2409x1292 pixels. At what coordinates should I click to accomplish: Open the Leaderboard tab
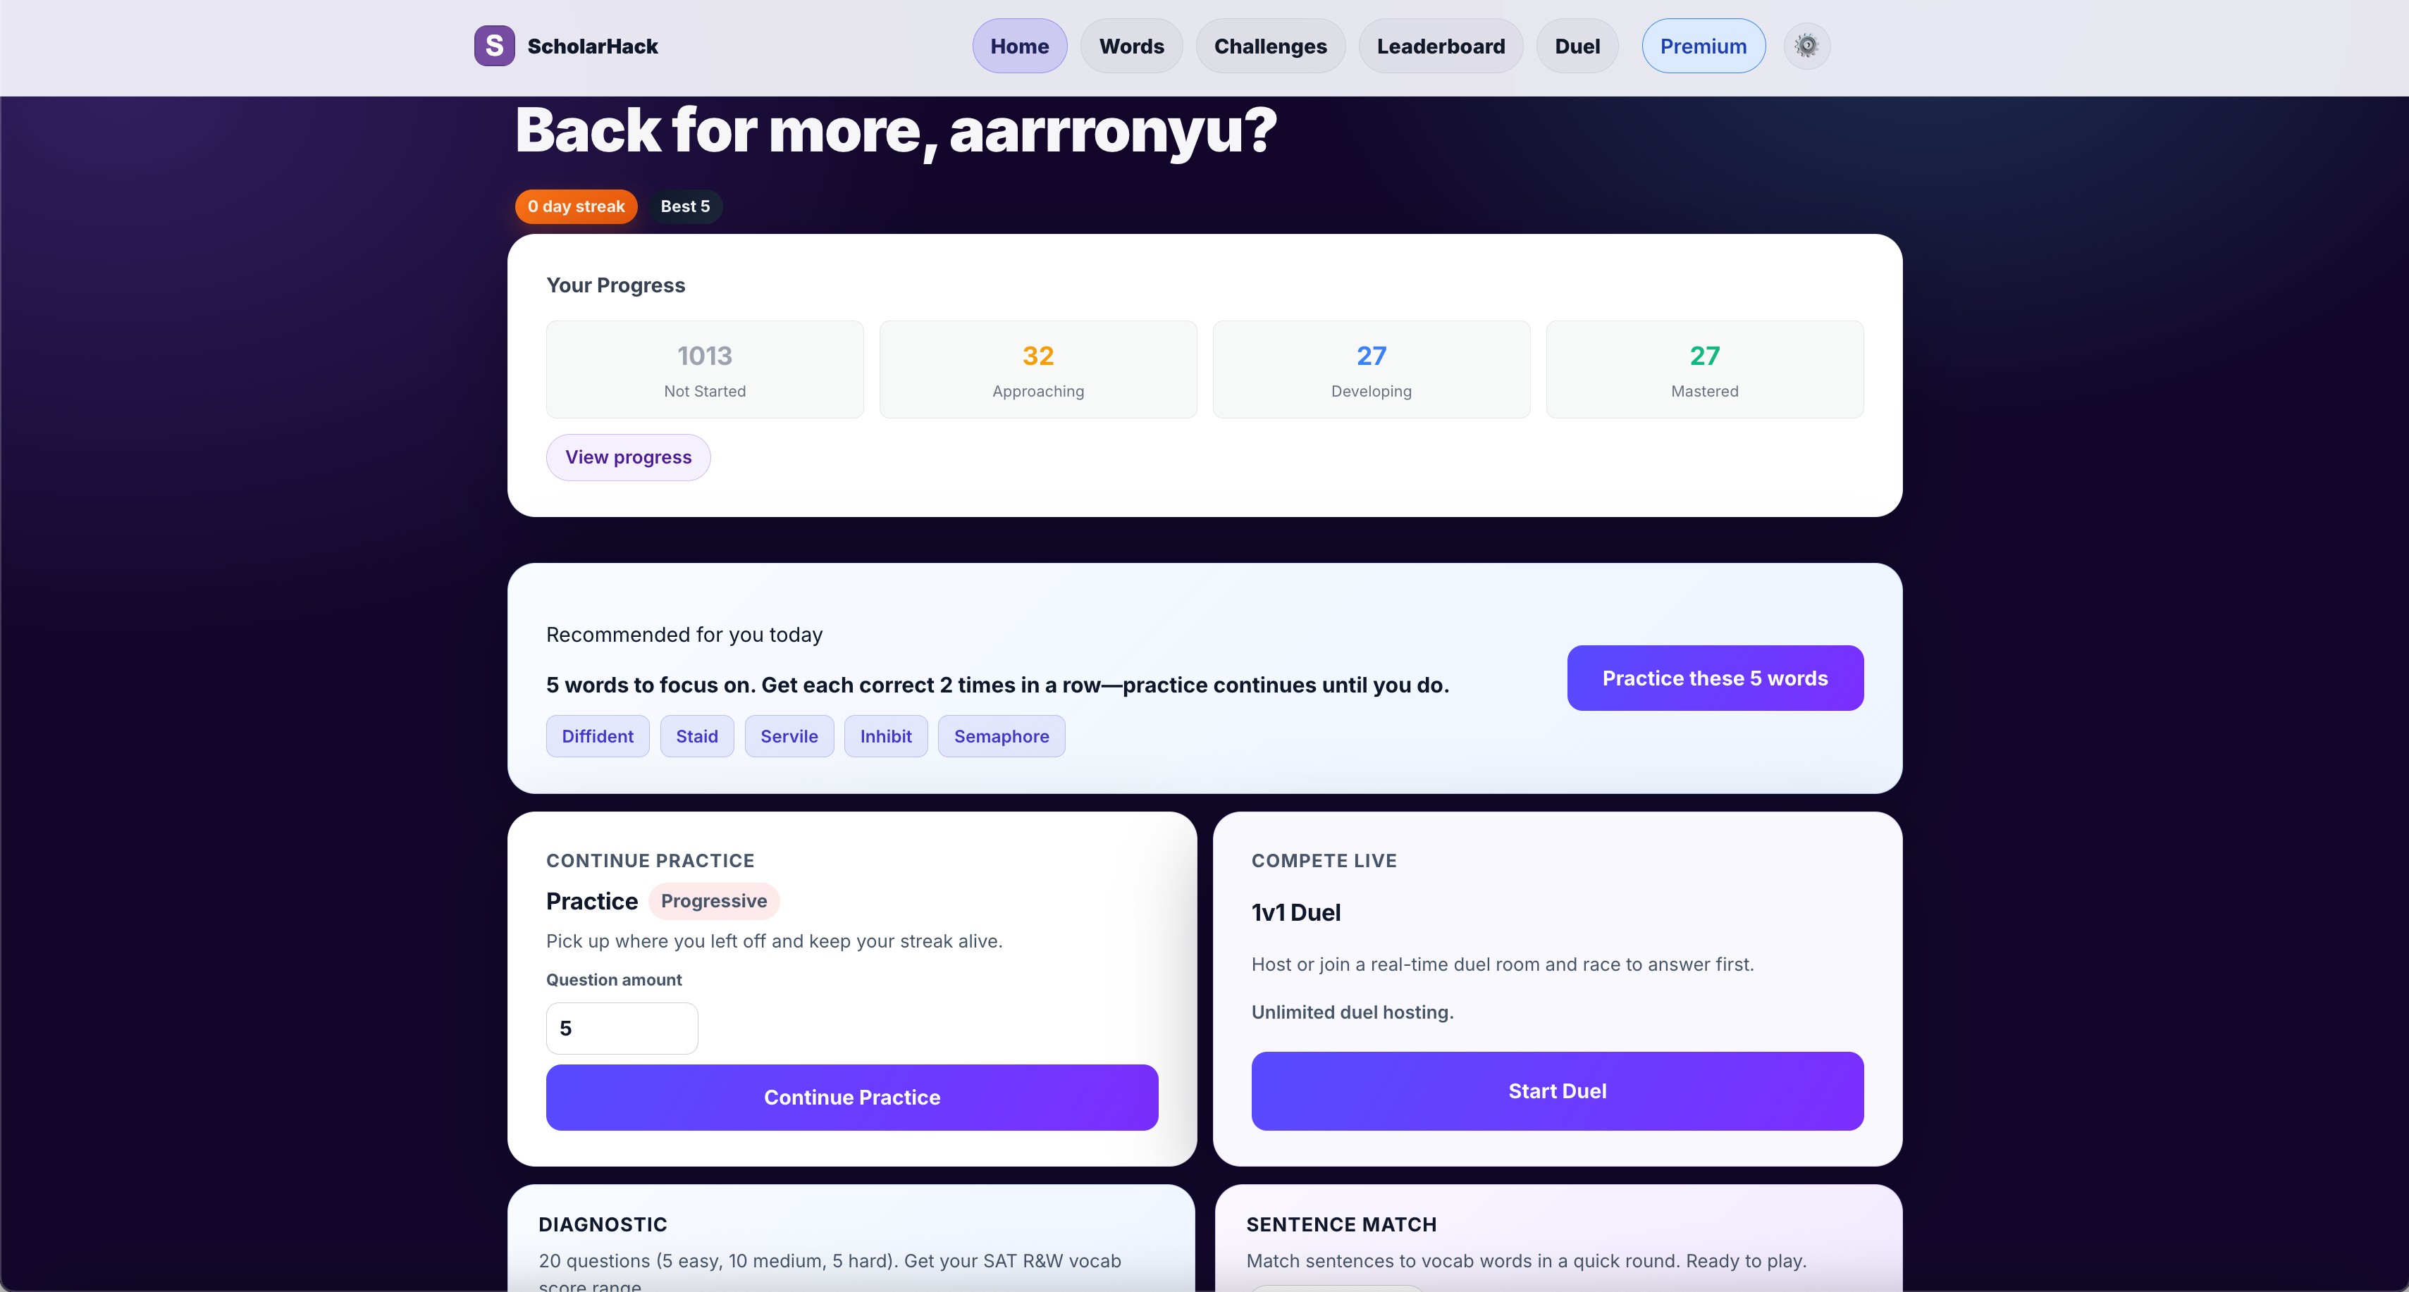tap(1440, 46)
